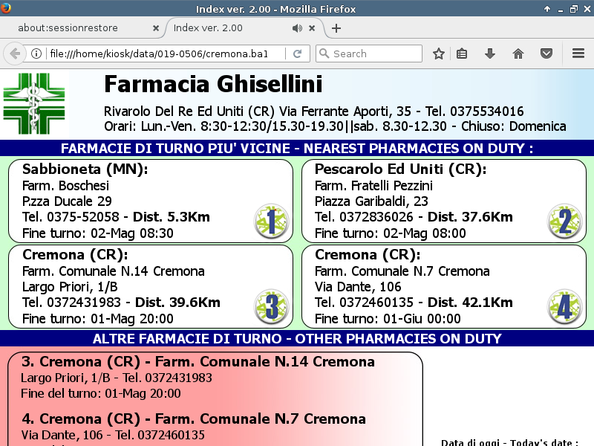The height and width of the screenshot is (446, 594).
Task: Click the map marker icon number 4
Action: click(564, 307)
